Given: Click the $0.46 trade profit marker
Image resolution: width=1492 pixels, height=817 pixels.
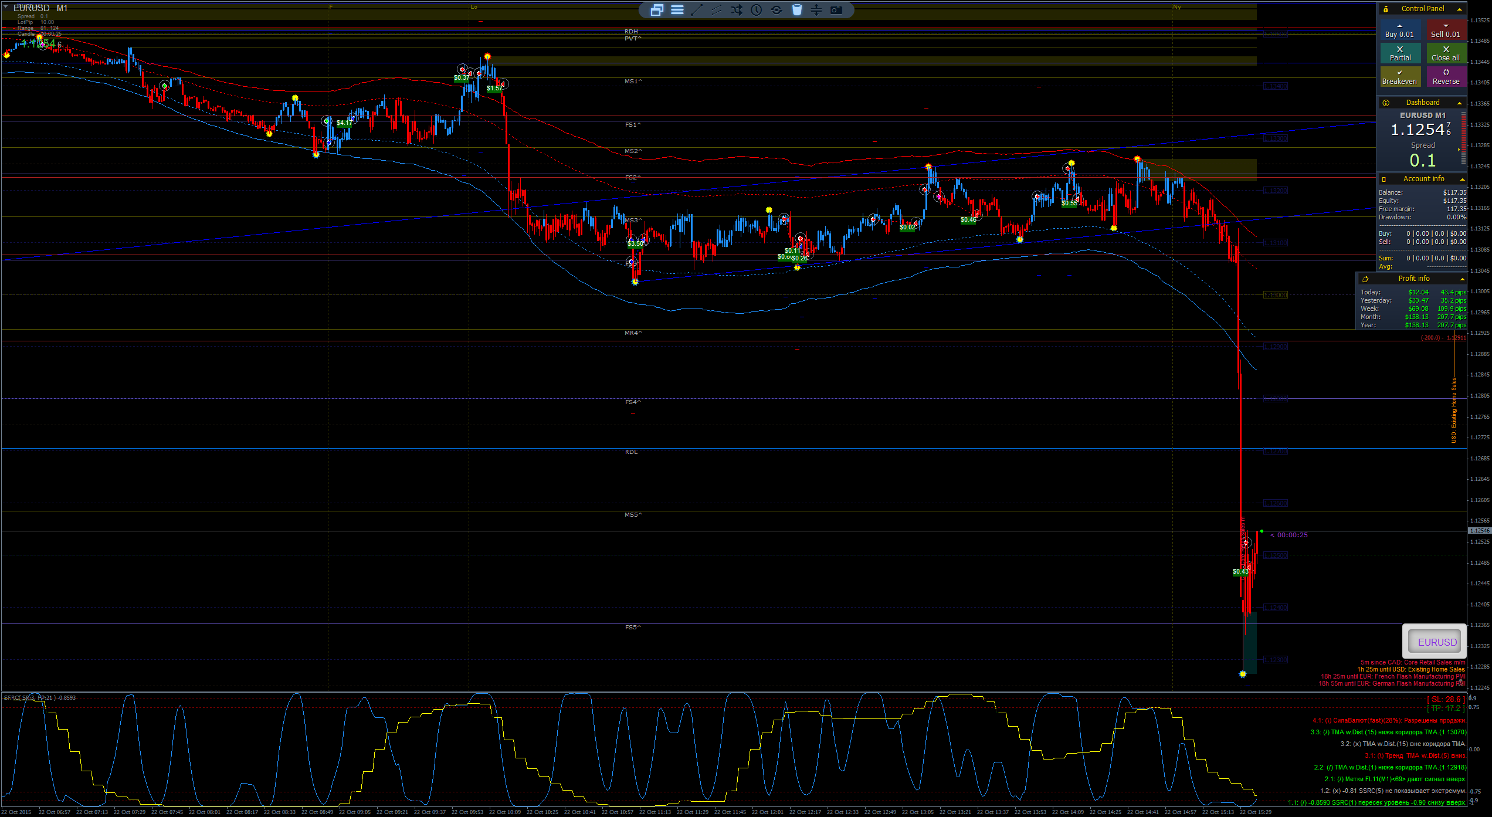Looking at the screenshot, I should [968, 220].
